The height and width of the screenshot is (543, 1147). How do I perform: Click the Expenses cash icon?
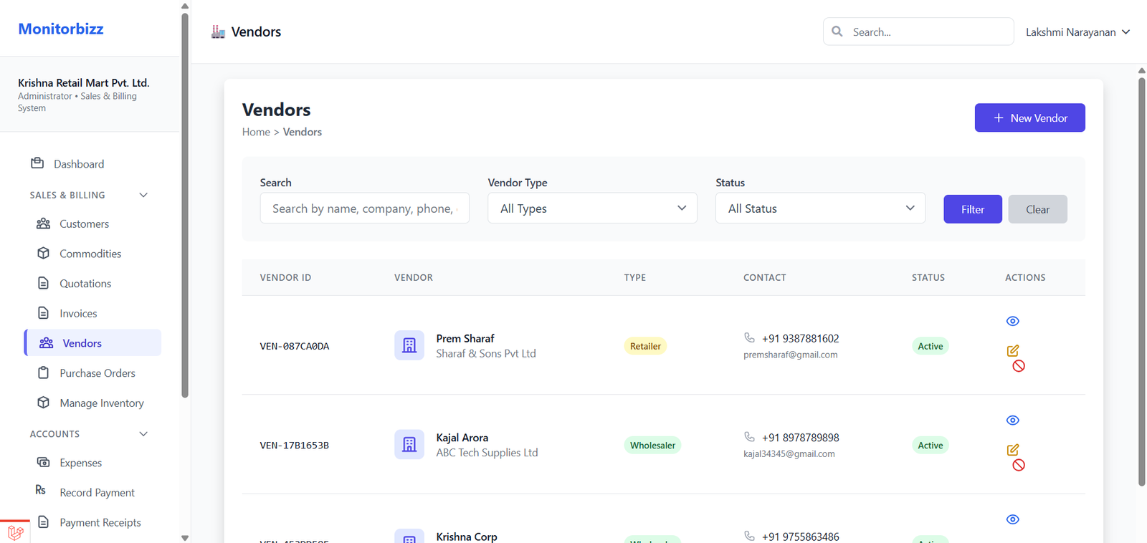tap(43, 462)
